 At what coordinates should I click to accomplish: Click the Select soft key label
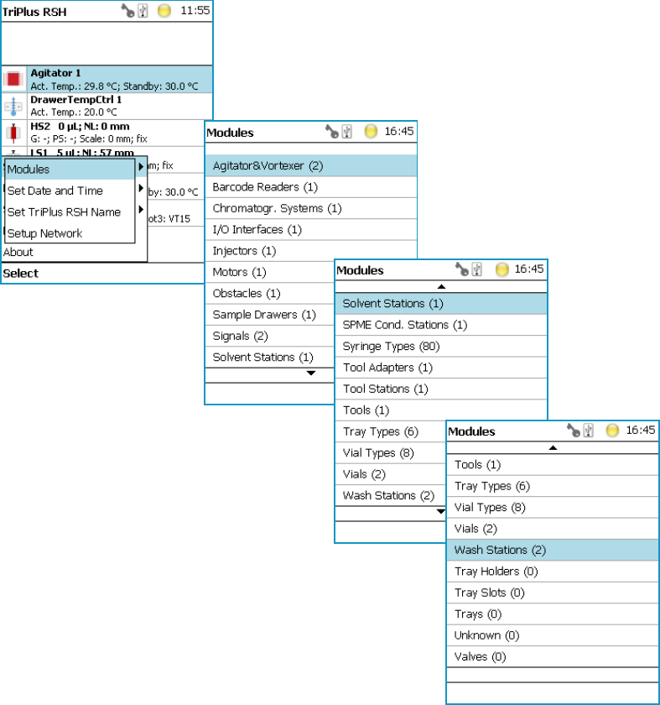pos(21,274)
